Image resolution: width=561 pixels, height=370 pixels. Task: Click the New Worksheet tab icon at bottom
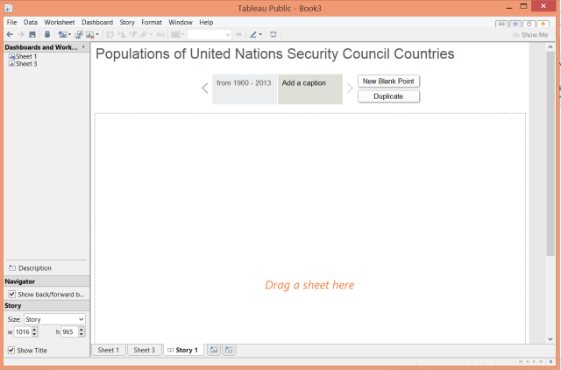pos(214,350)
